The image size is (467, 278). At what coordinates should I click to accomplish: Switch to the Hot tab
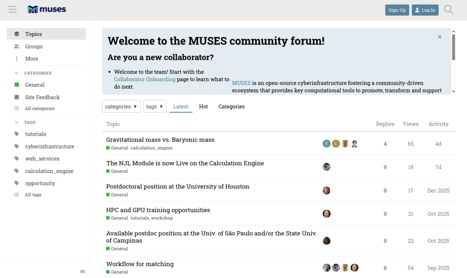[x=203, y=106]
